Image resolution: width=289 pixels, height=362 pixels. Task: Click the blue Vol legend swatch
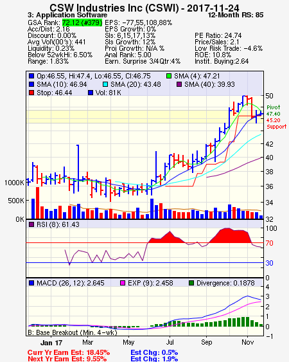91,93
